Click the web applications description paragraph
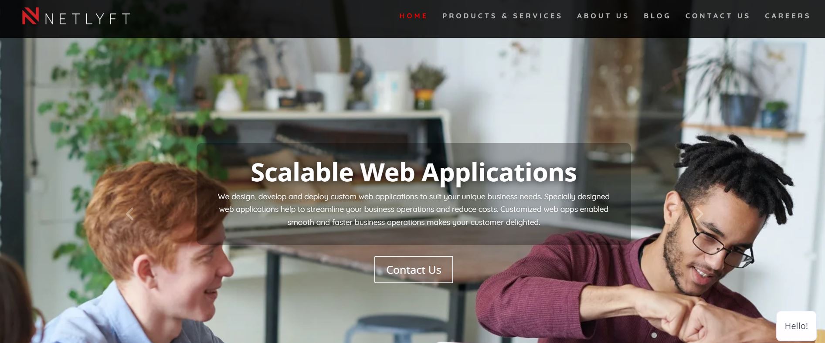The height and width of the screenshot is (343, 825). click(x=414, y=210)
